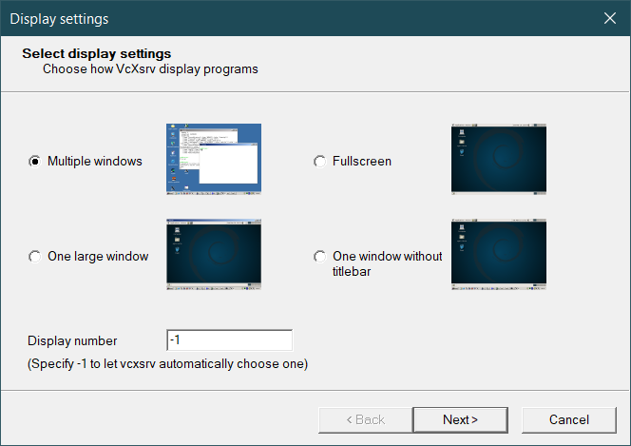Select One large window radio button
This screenshot has width=631, height=446.
click(35, 257)
